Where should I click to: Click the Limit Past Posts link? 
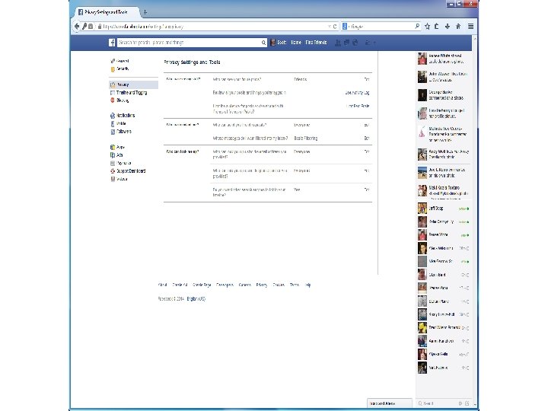[x=358, y=106]
